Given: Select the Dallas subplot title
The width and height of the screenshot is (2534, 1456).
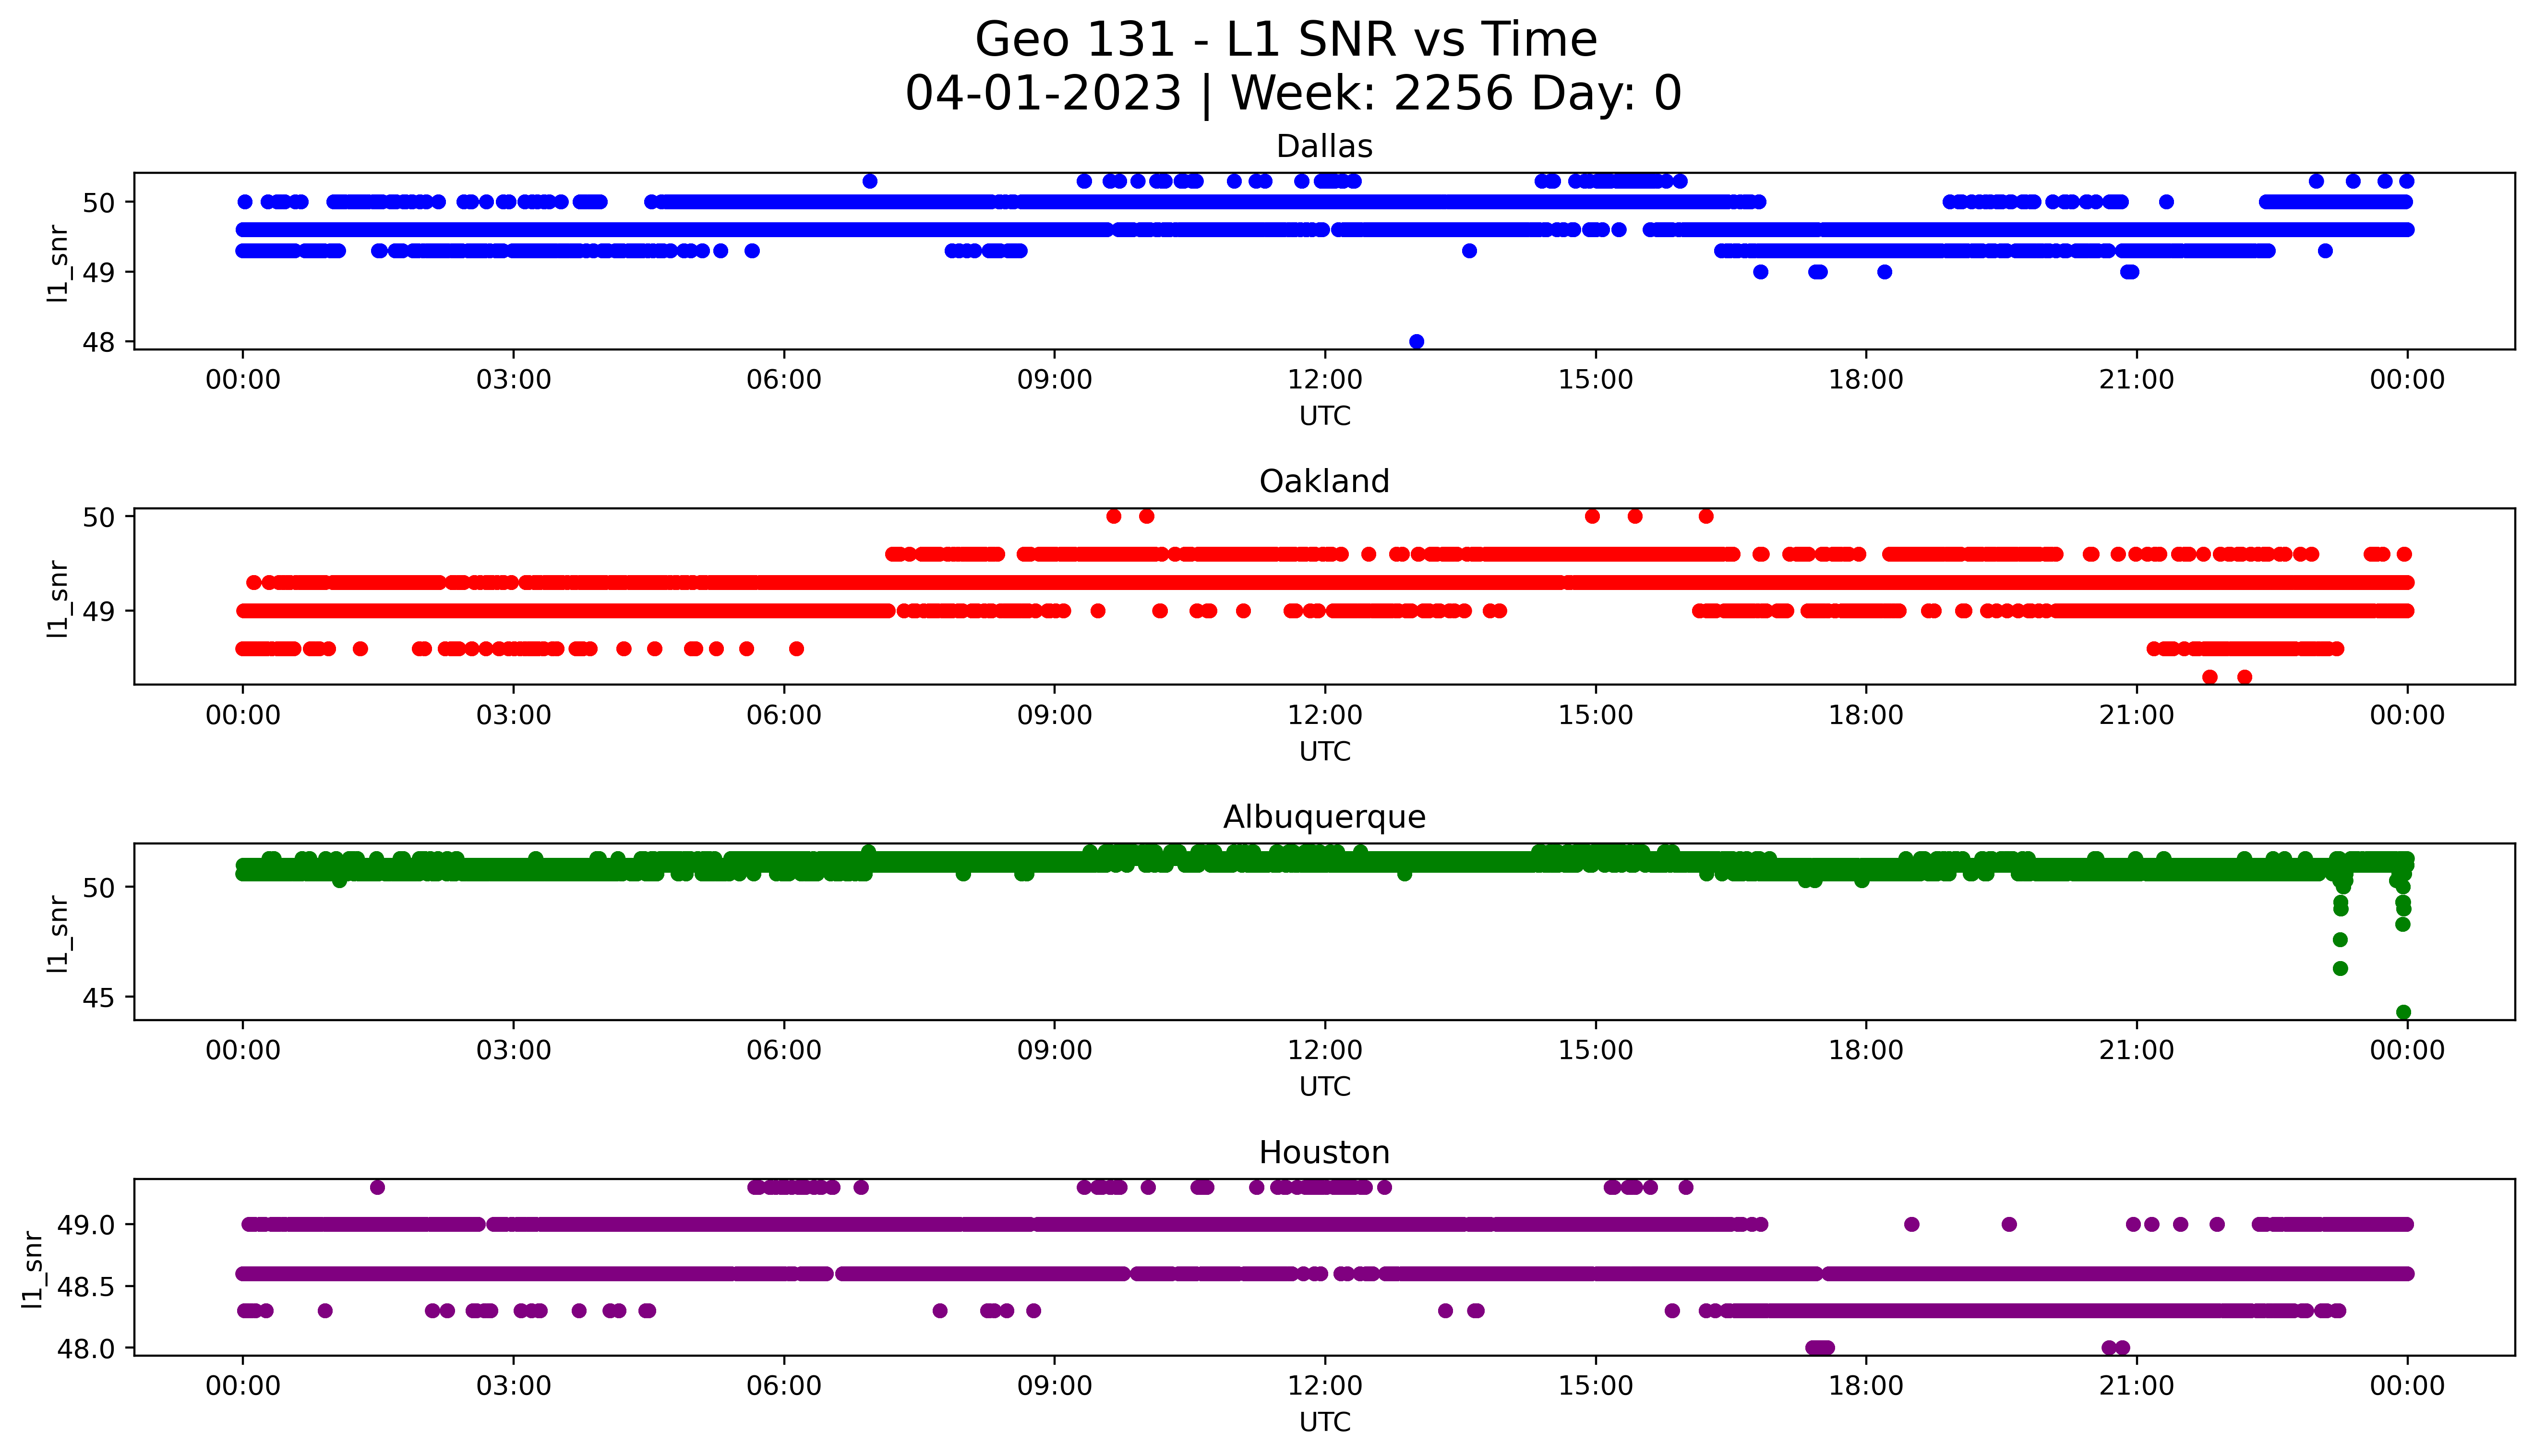Looking at the screenshot, I should 1324,147.
